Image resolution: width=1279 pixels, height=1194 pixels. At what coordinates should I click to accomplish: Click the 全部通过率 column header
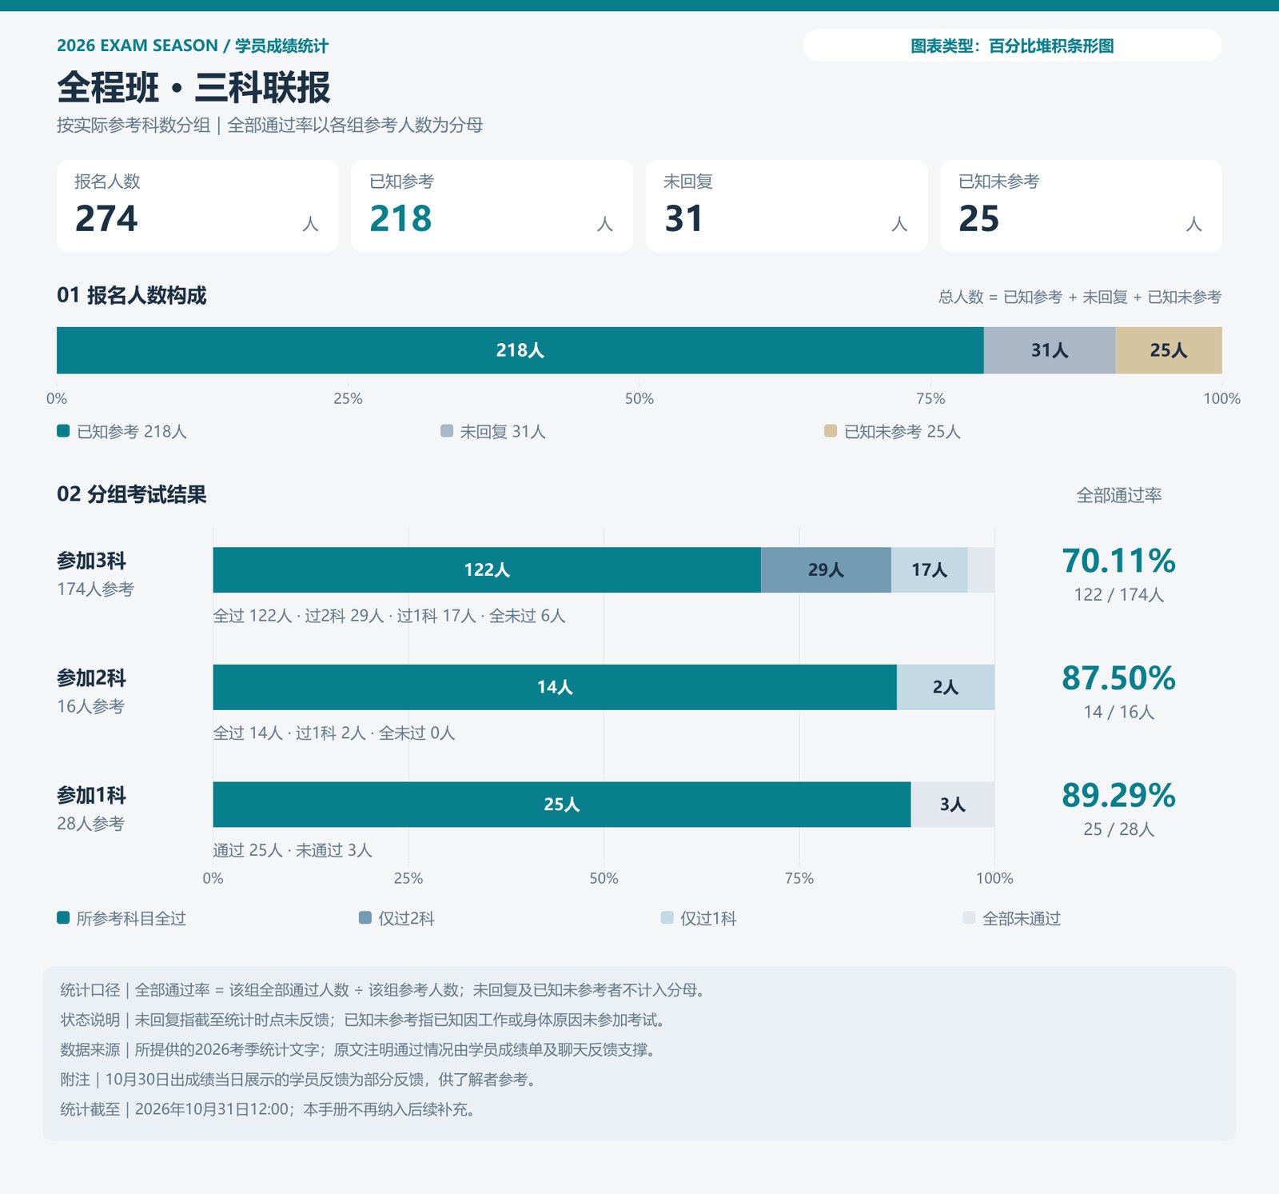(1119, 496)
